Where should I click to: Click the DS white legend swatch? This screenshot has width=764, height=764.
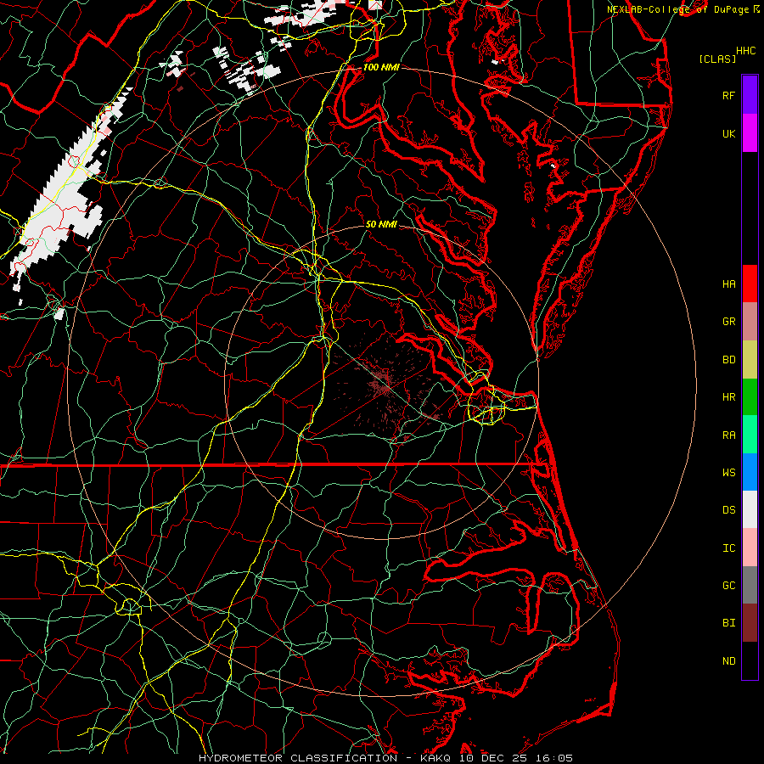coord(750,509)
